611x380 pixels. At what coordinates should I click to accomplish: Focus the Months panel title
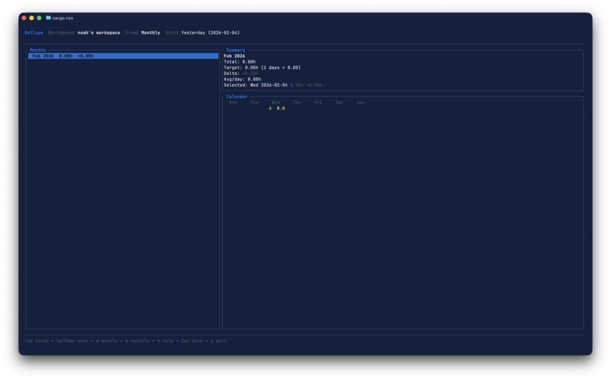click(38, 50)
